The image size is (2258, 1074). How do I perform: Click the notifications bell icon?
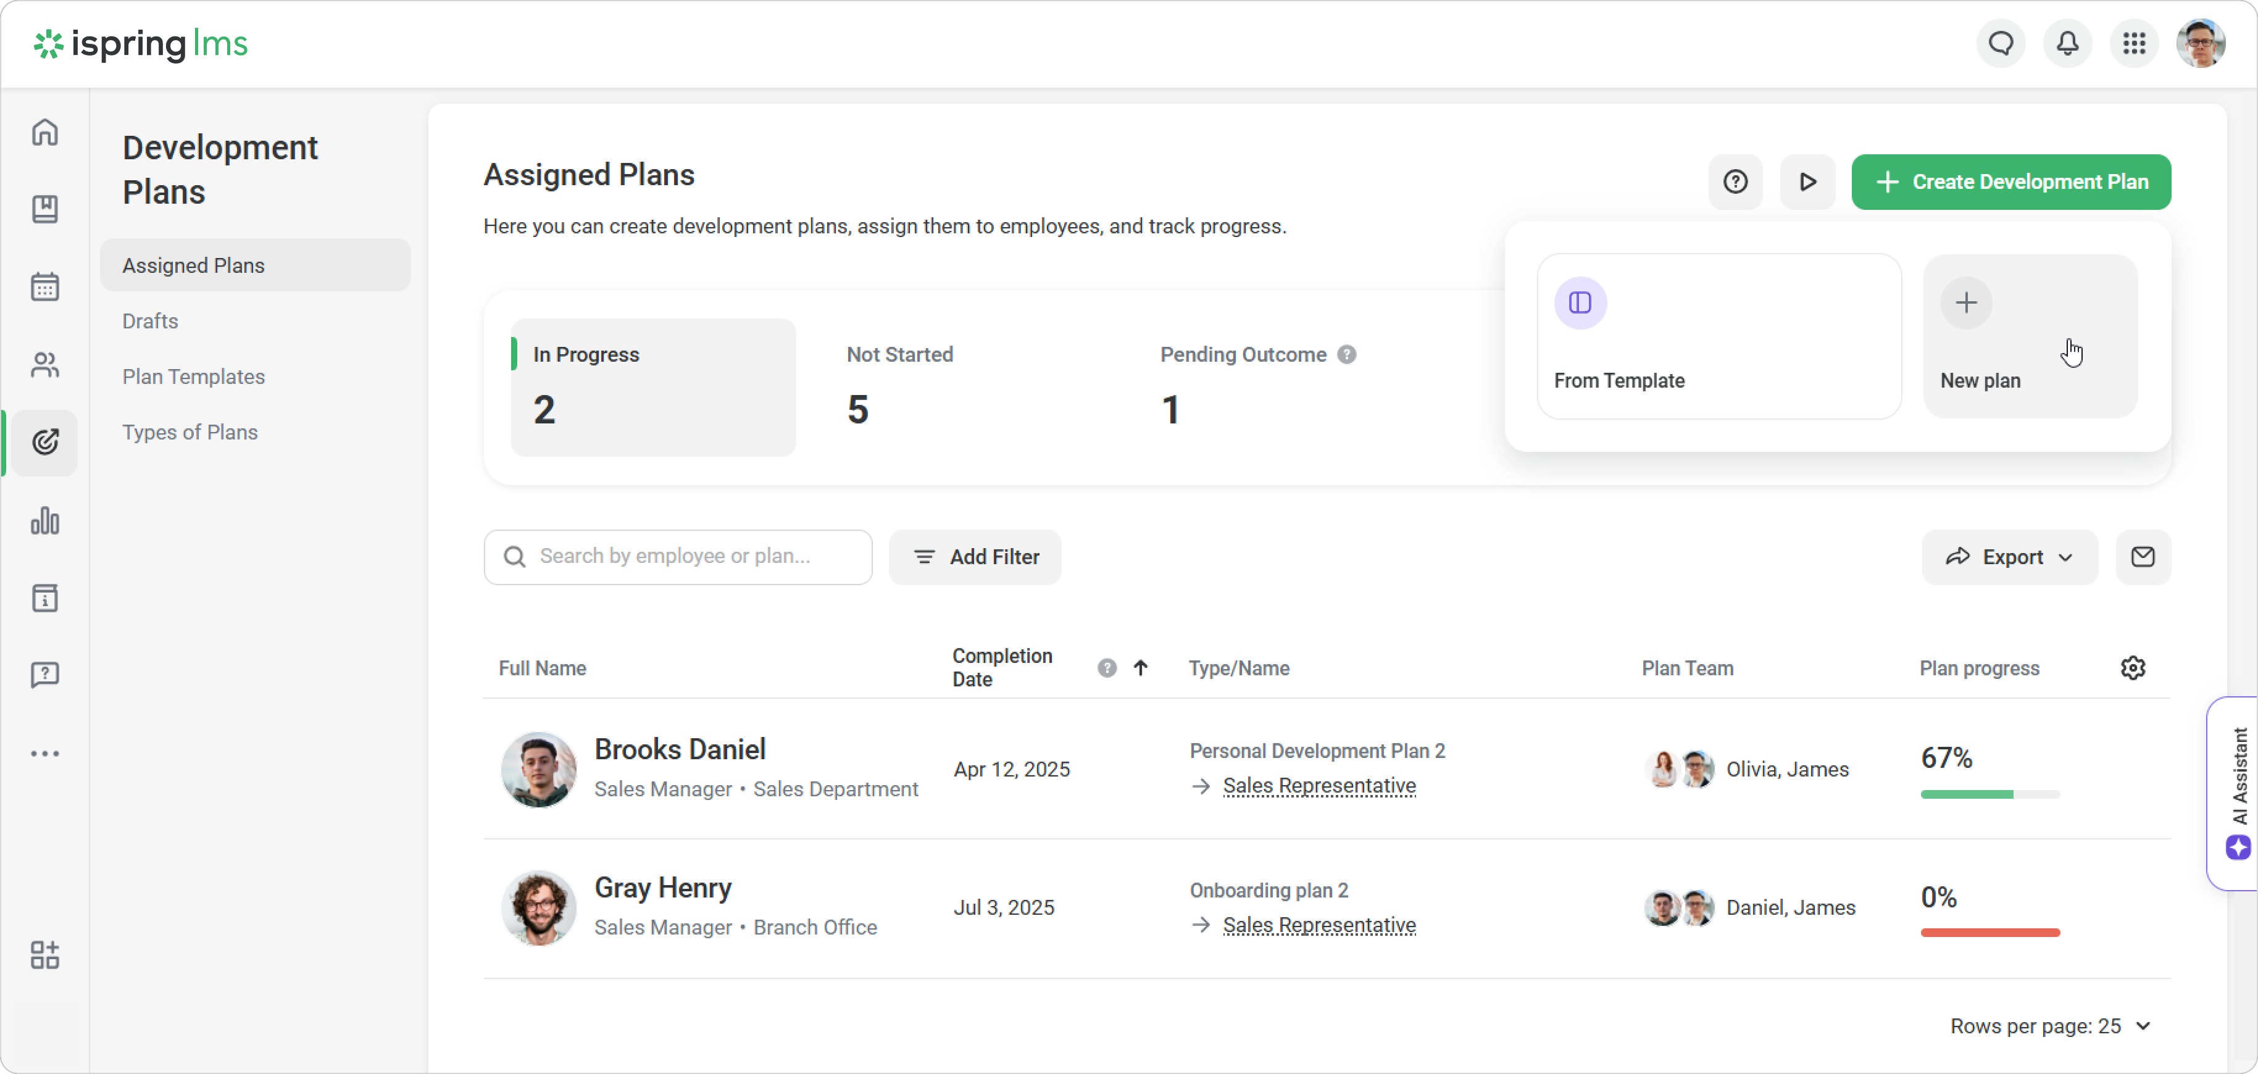[x=2067, y=43]
